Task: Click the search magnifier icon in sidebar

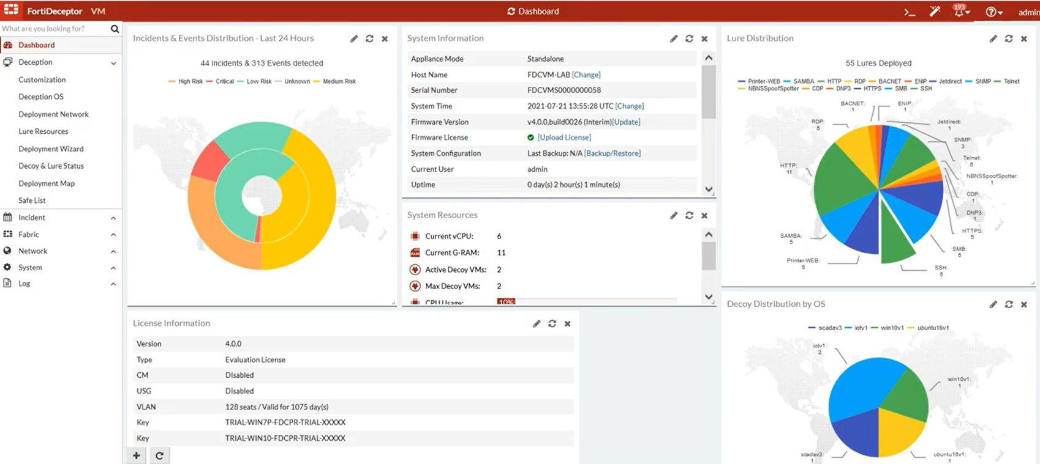Action: point(115,29)
